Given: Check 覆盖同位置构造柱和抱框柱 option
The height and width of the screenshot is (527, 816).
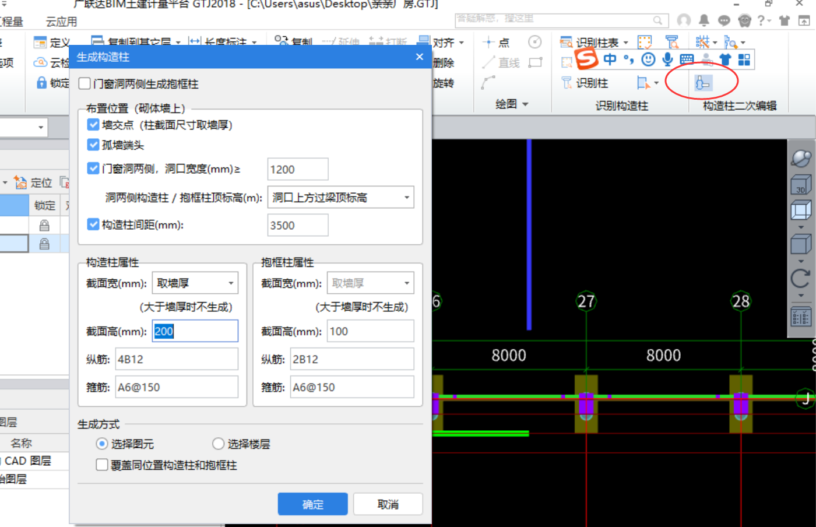Looking at the screenshot, I should 102,465.
